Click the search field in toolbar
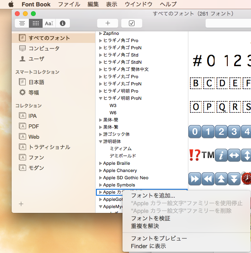 click(228, 23)
